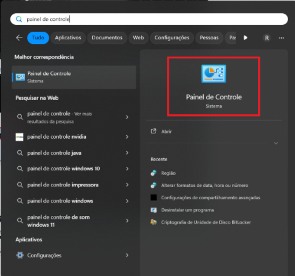Open Configurações app result
Image resolution: width=295 pixels, height=276 pixels.
click(x=74, y=255)
